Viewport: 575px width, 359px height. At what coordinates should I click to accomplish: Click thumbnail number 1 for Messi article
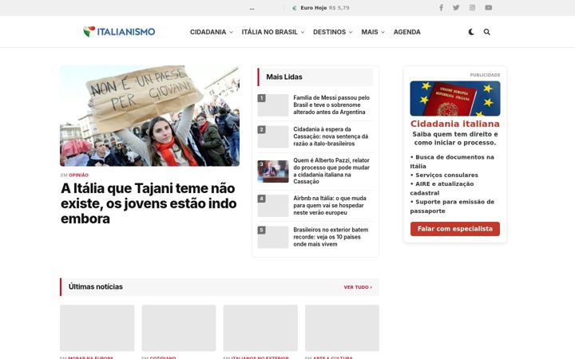(273, 105)
